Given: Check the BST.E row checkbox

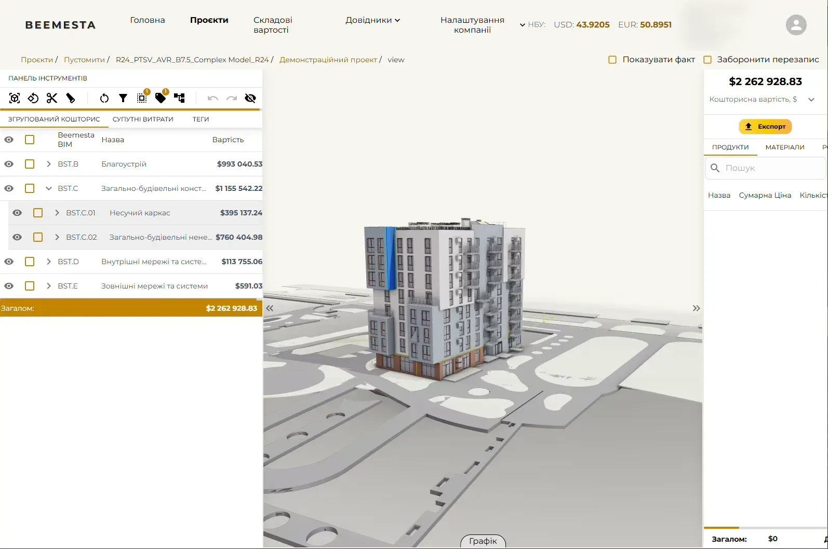Looking at the screenshot, I should click(x=30, y=286).
